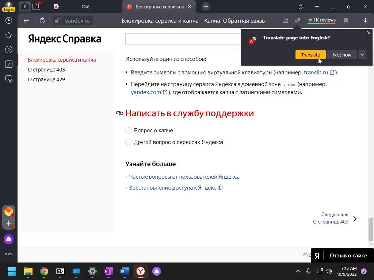Open 7-Zip from taskbar

coord(60,271)
